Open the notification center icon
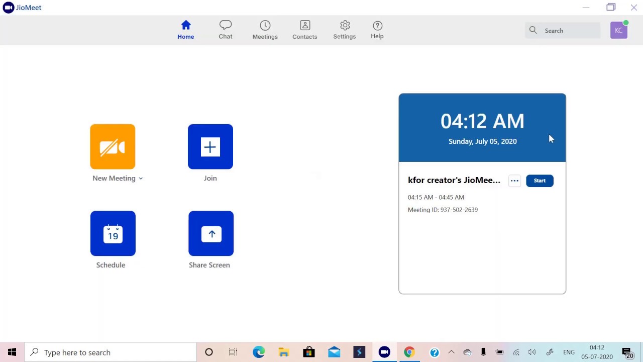Screen dimensions: 643x362 click(627, 353)
